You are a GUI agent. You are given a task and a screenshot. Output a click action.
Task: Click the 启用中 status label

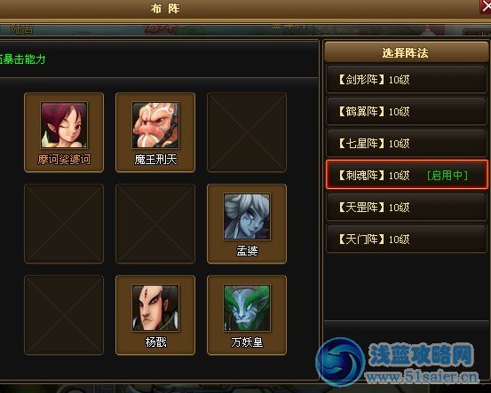pyautogui.click(x=447, y=176)
